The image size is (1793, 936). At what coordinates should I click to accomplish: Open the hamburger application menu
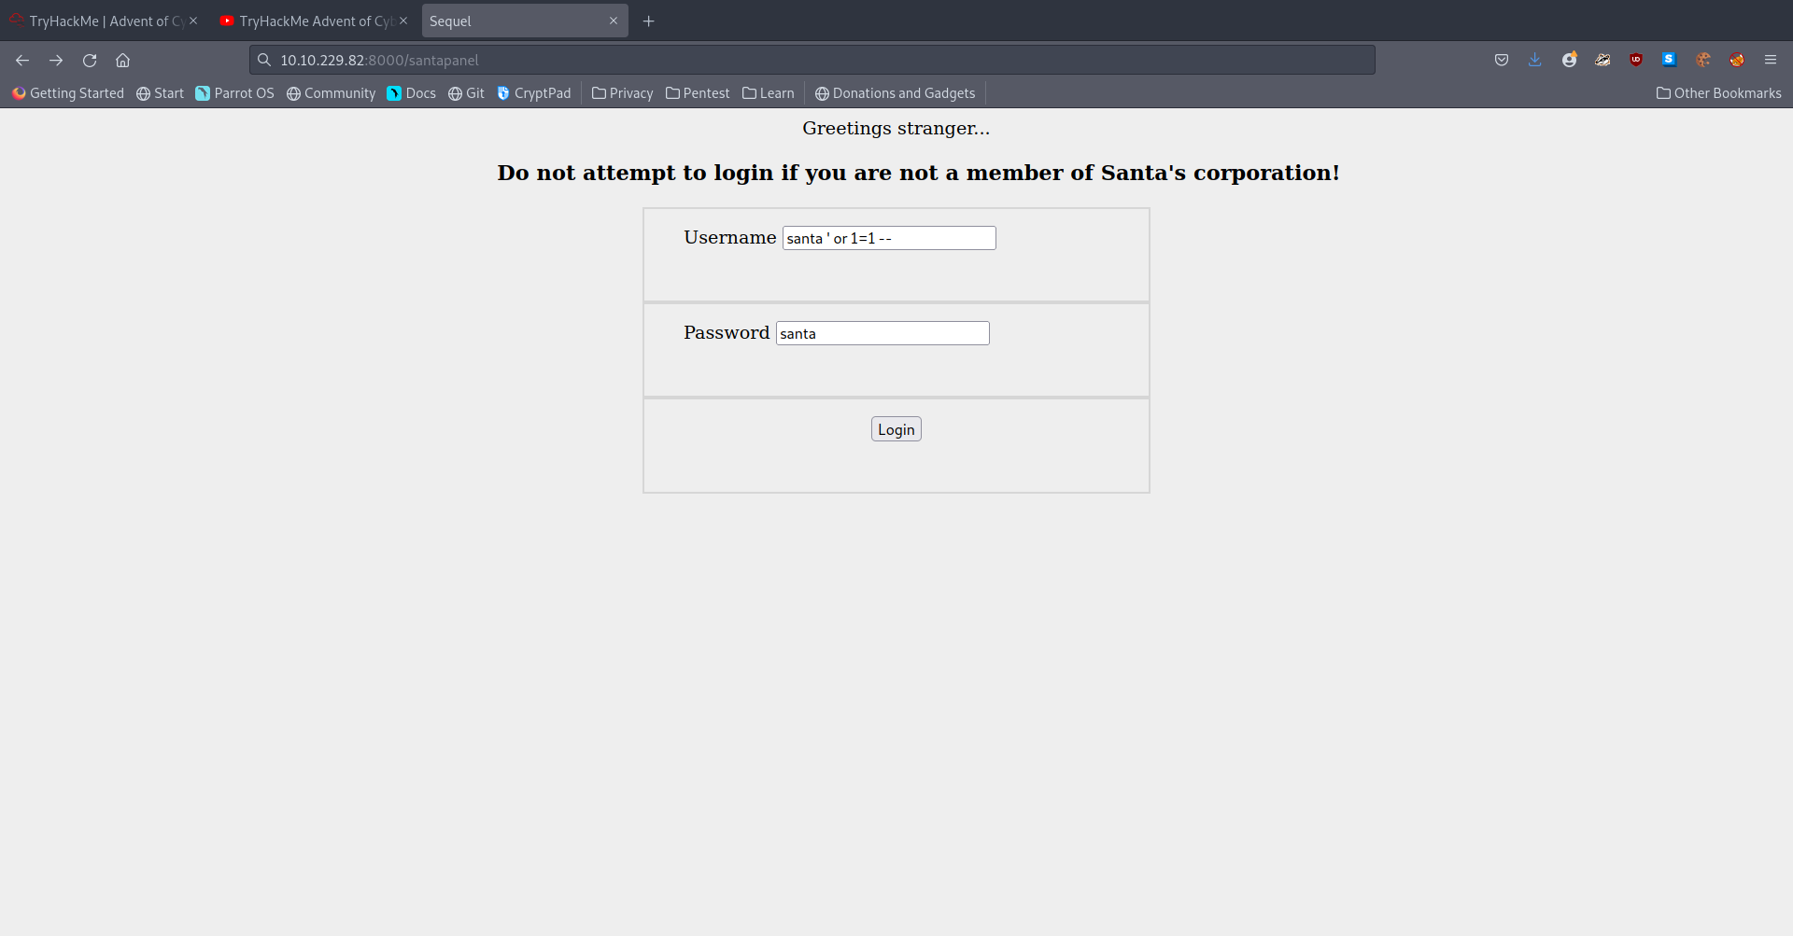coord(1770,60)
